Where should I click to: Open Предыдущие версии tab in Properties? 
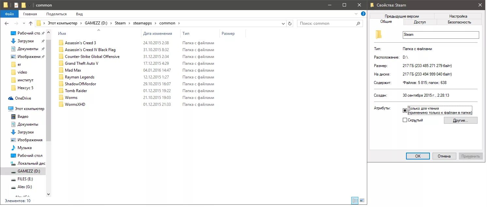(x=402, y=16)
